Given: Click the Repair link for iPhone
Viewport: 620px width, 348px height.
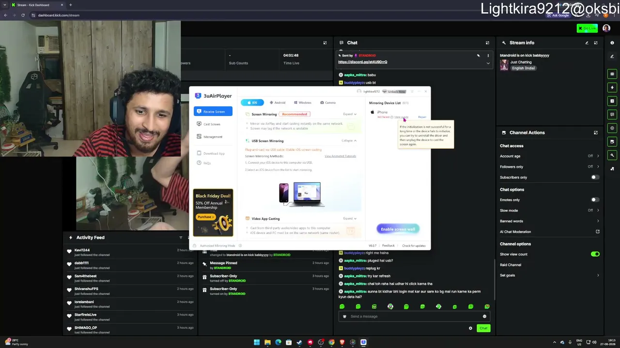Looking at the screenshot, I should 422,117.
